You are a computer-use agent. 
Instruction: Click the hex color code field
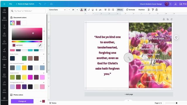coord(25,45)
